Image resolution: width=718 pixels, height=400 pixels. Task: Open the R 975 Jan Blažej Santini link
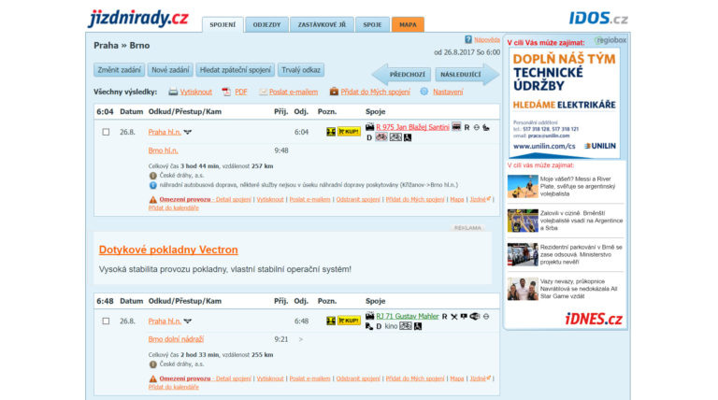[412, 126]
